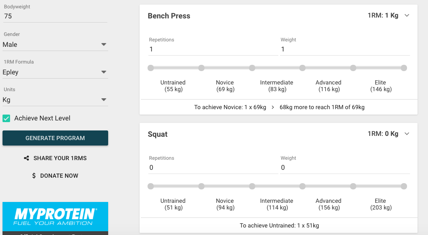428x235 pixels.
Task: Open the 1RM Formula dropdown showing Epley
Action: pos(55,72)
